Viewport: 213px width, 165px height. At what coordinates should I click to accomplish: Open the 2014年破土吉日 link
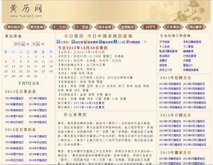38,154
